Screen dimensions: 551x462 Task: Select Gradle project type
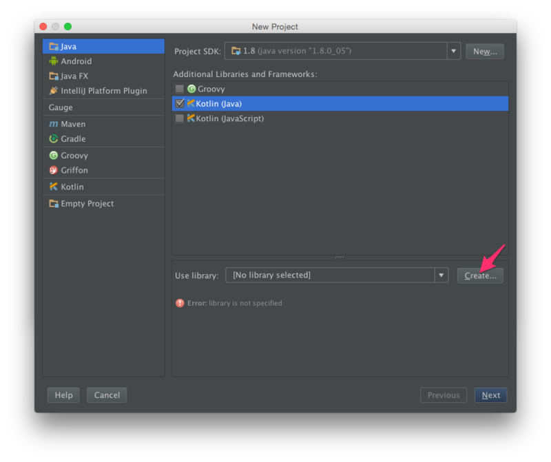coord(103,139)
